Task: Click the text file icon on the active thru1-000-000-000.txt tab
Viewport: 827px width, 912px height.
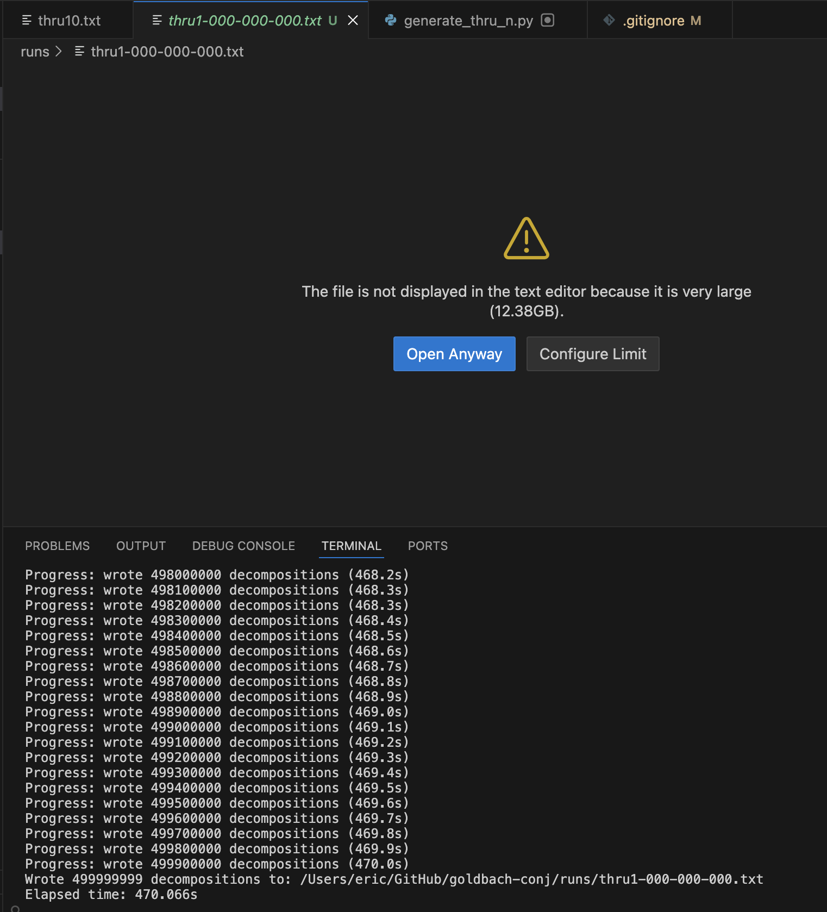Action: [157, 21]
